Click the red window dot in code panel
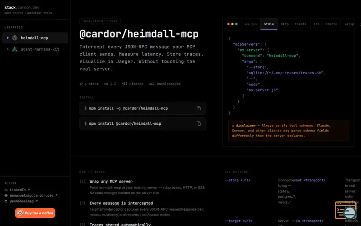The width and height of the screenshot is (361, 226). coord(228,24)
